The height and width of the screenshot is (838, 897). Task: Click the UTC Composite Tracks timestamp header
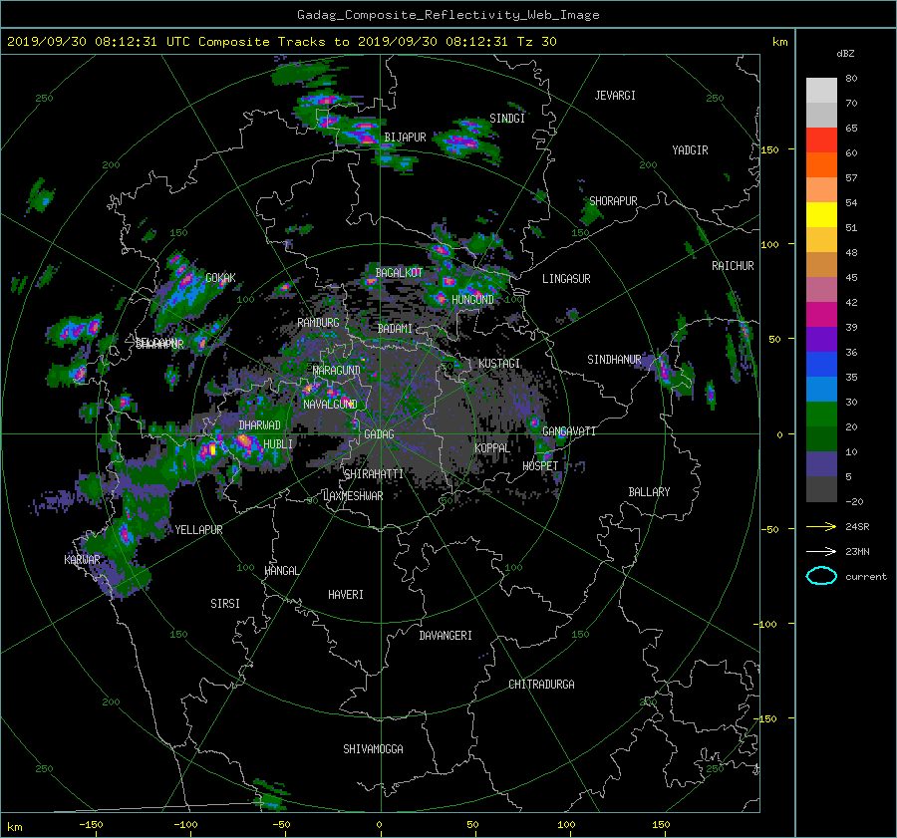[x=282, y=42]
